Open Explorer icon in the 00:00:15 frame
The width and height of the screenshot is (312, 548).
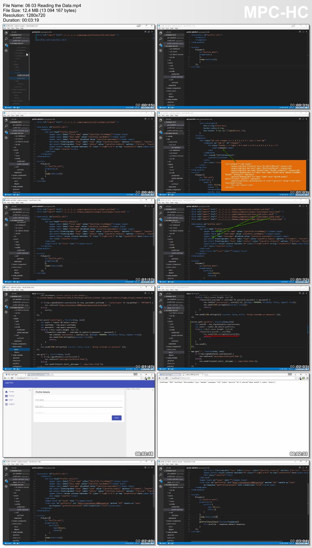(x=6, y=33)
